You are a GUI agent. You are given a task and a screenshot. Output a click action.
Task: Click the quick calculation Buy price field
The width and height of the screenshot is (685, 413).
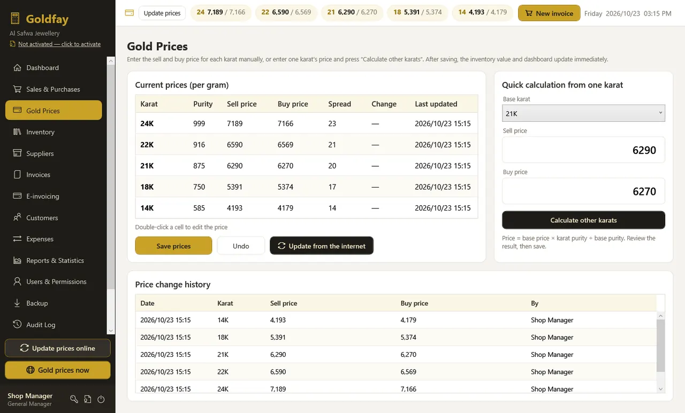point(583,191)
